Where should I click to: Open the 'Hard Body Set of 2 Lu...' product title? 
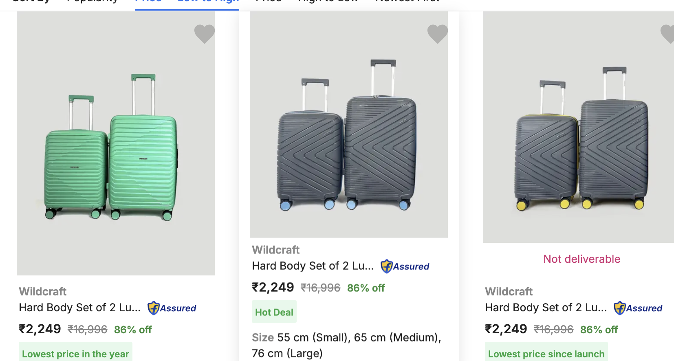click(313, 266)
